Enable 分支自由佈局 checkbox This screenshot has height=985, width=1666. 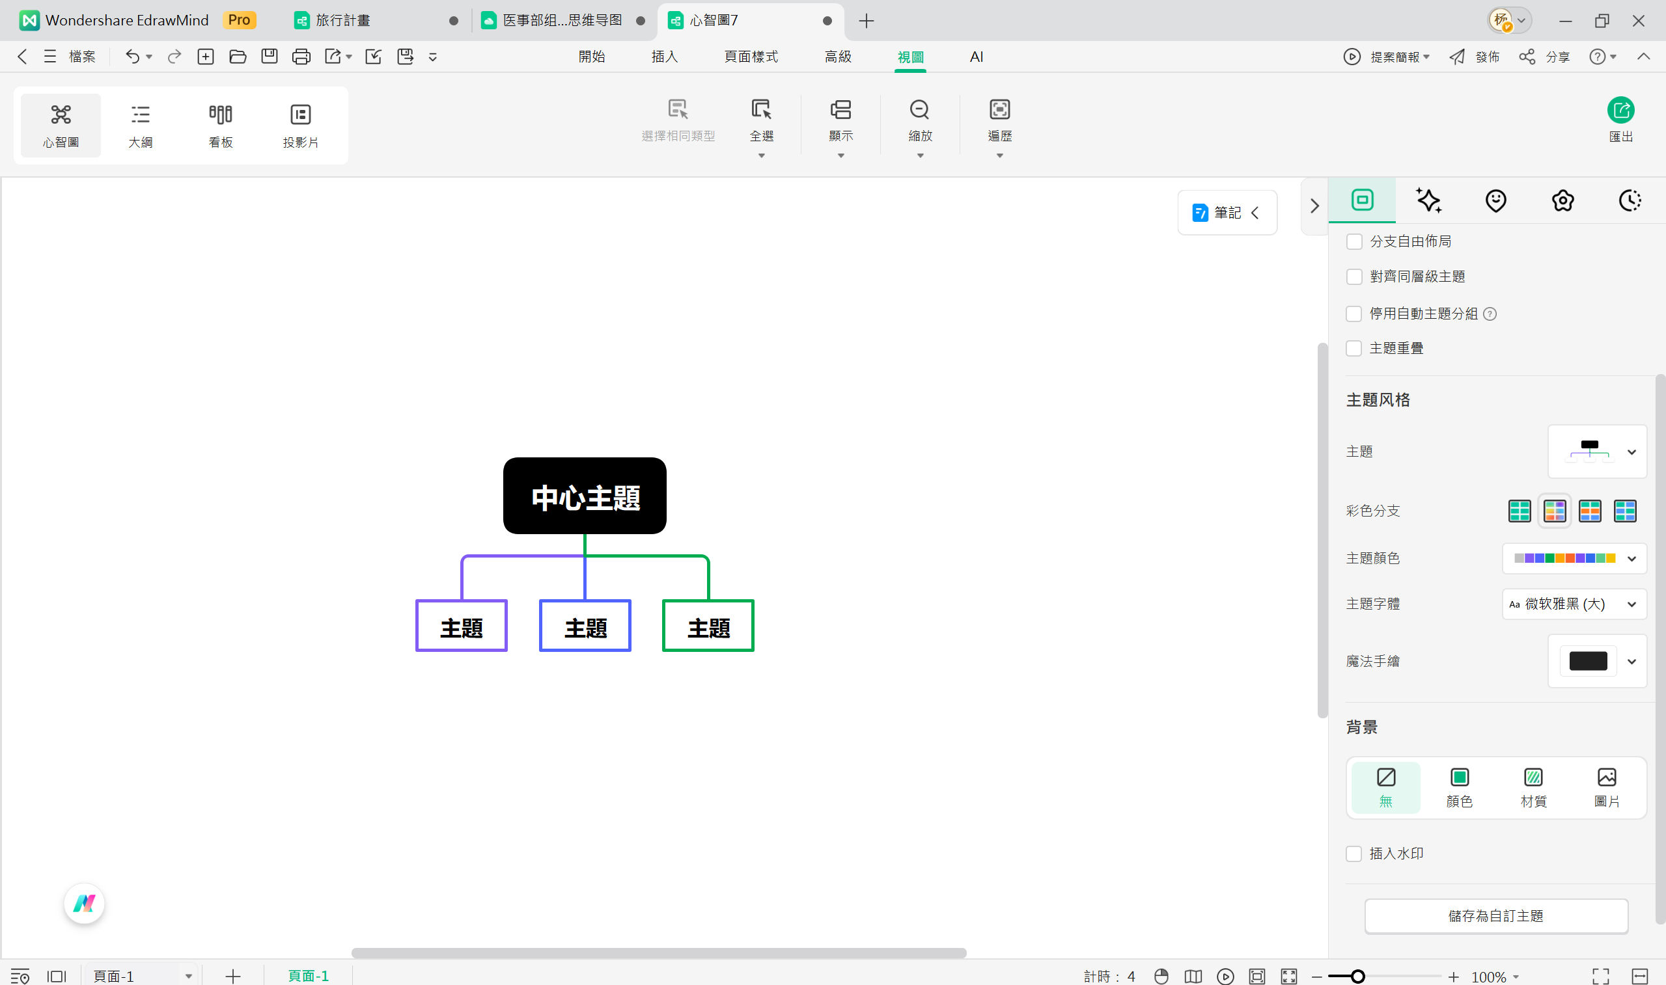(x=1354, y=241)
